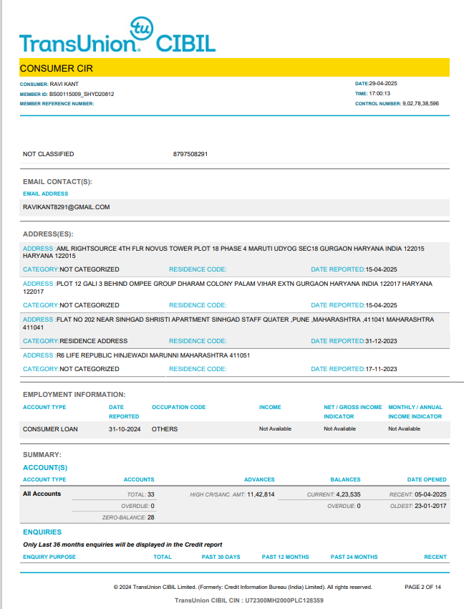
Task: Click the PAGE 2 OF 14 indicator
Action: [423, 588]
